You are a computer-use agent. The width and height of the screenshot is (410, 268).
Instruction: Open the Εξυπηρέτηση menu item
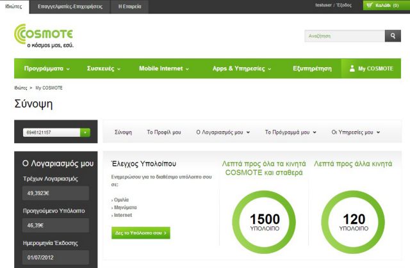click(x=312, y=68)
